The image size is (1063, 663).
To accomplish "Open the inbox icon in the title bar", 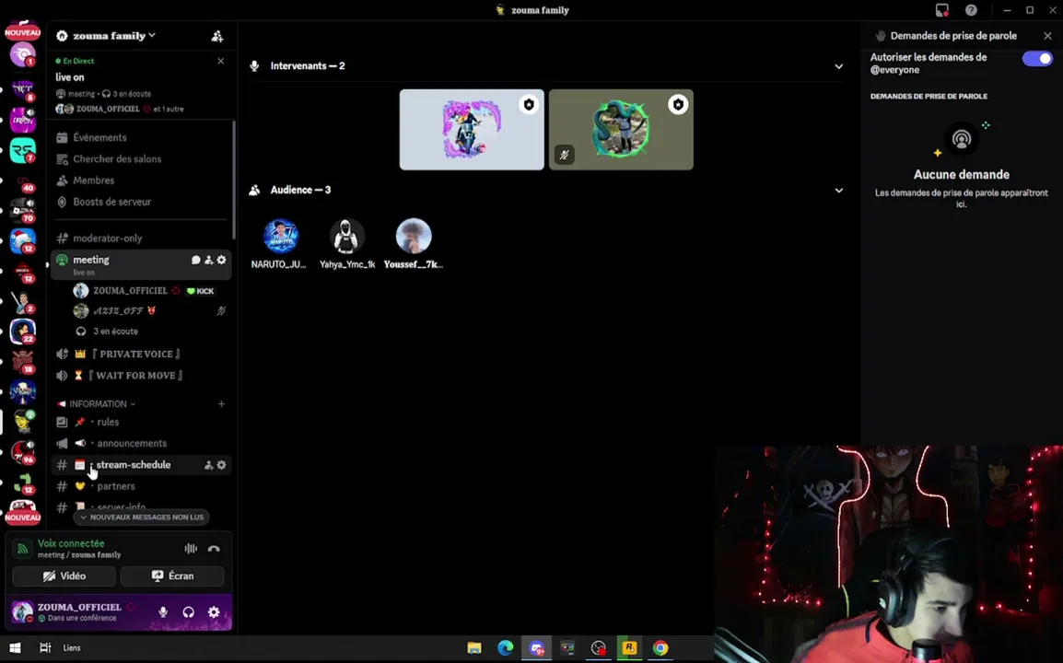I will [941, 10].
